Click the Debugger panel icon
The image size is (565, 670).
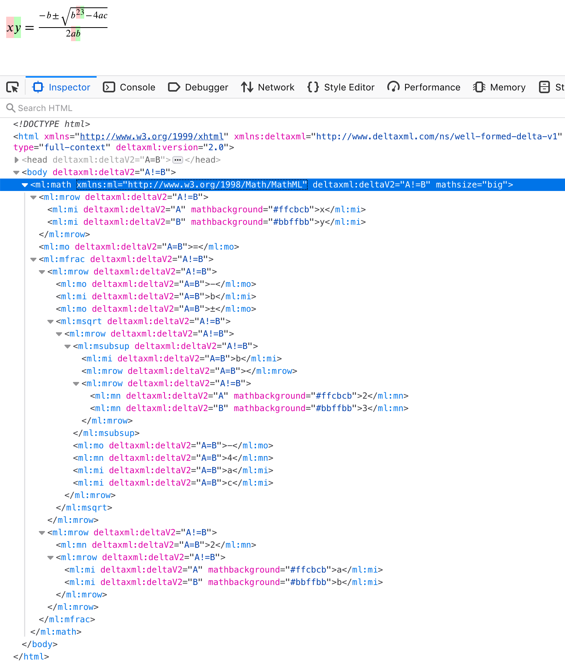174,87
